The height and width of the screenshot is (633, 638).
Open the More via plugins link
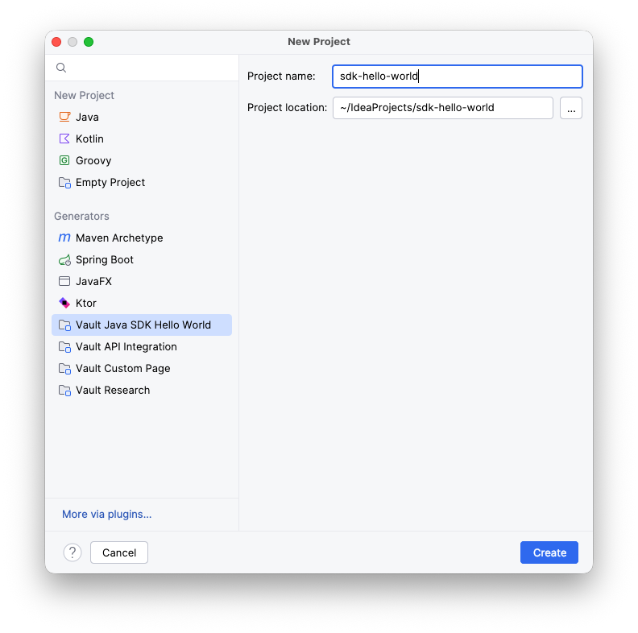[x=106, y=514]
